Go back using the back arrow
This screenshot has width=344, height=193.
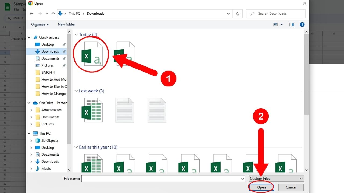[x=31, y=13]
